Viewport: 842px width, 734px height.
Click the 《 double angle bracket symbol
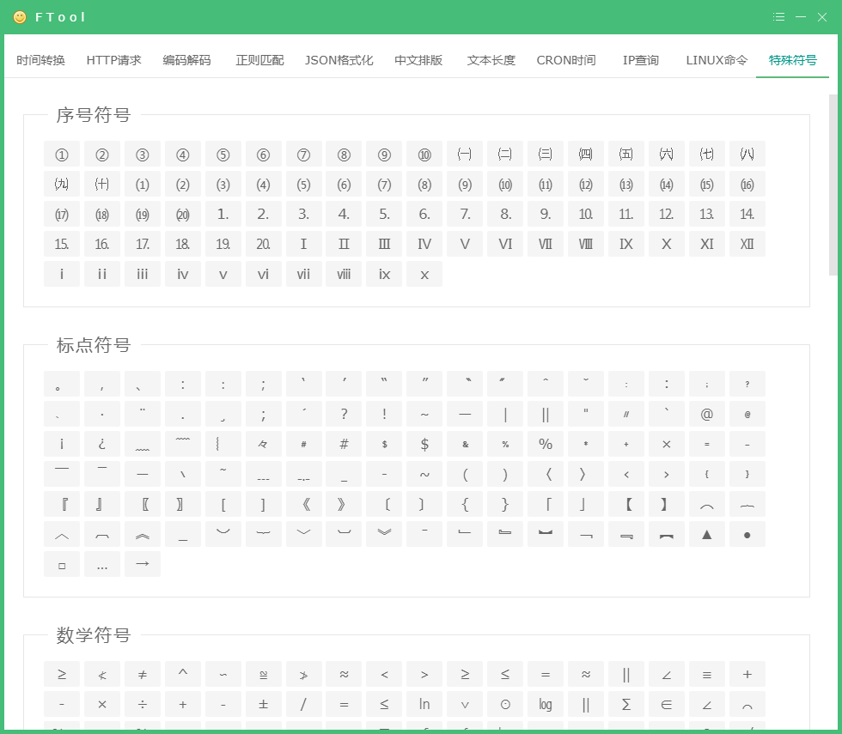coord(303,504)
